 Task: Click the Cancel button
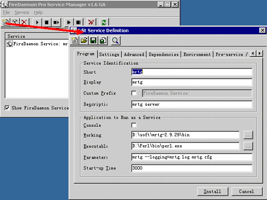coord(247,191)
